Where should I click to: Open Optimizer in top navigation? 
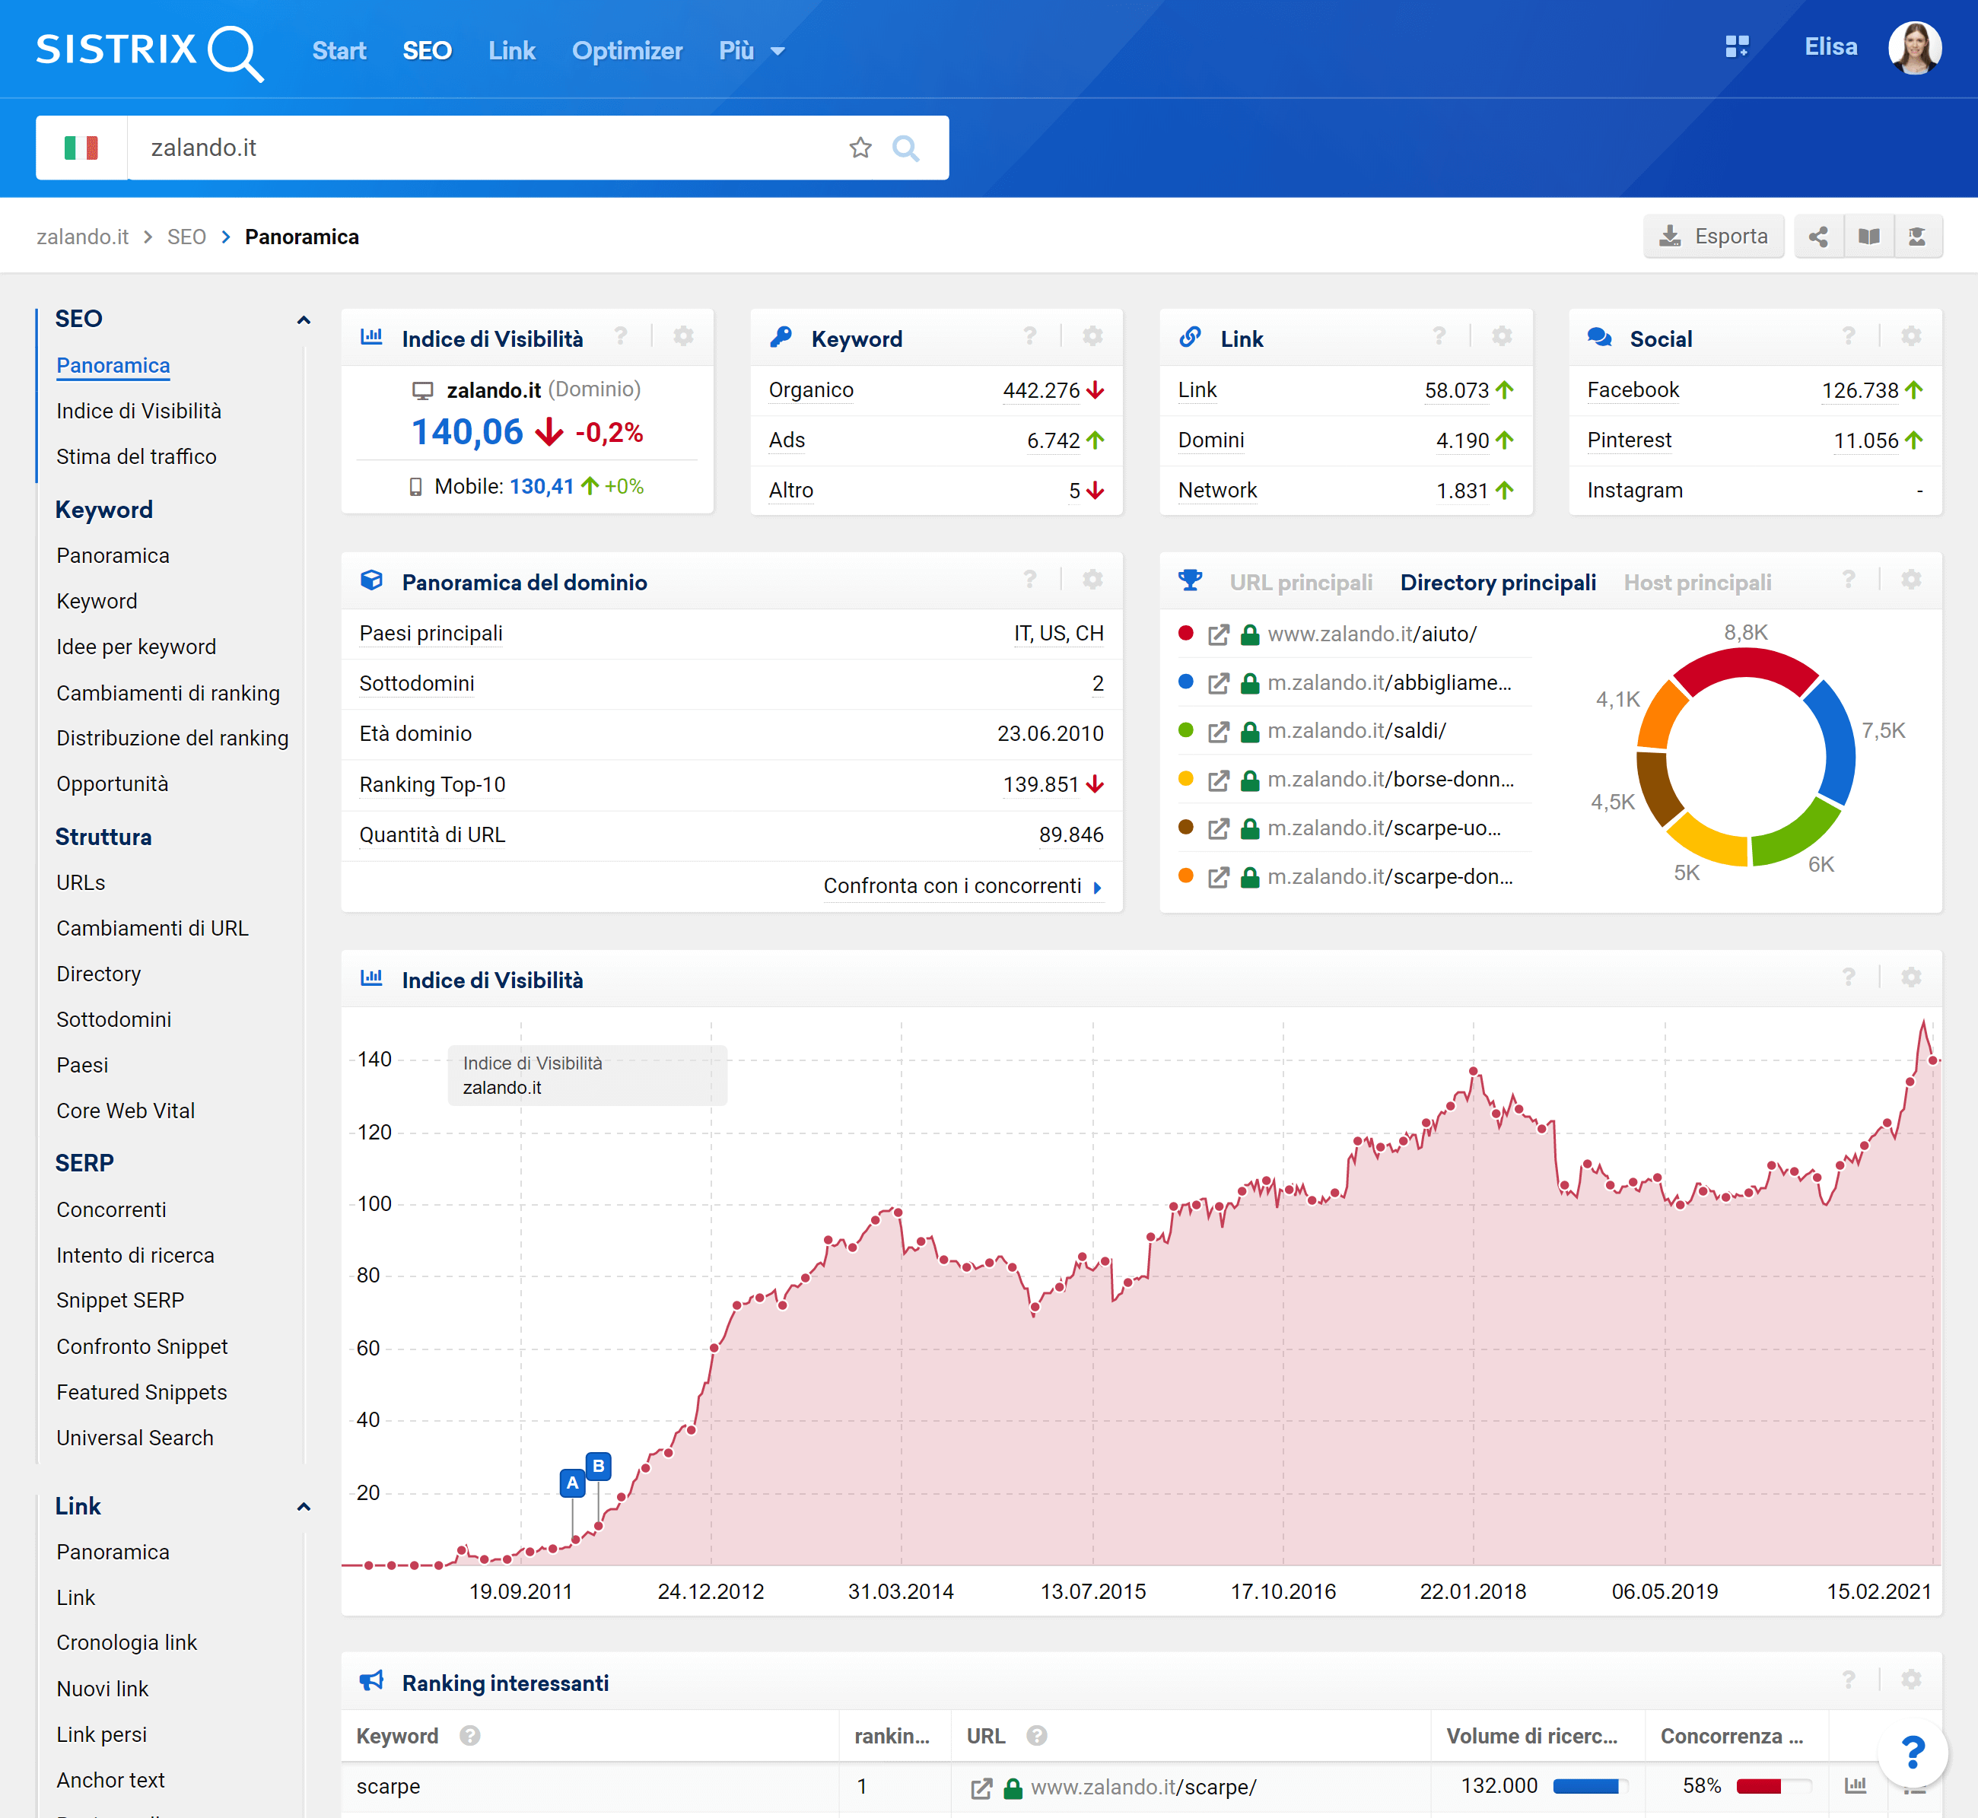point(627,51)
